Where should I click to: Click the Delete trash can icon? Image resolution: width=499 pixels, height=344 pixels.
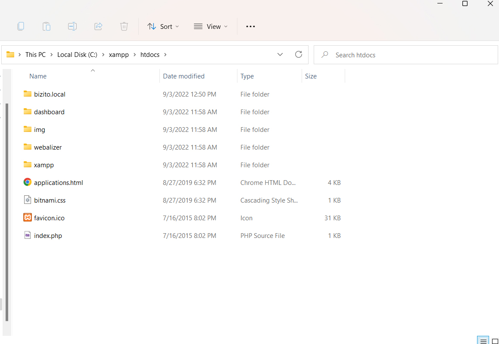point(124,26)
